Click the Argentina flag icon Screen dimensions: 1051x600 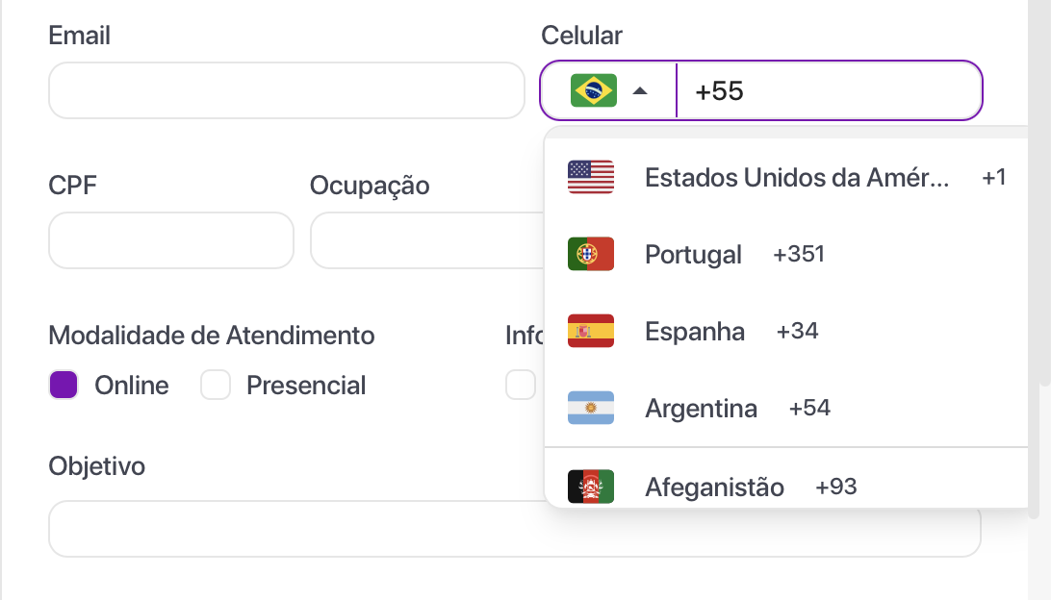[590, 407]
